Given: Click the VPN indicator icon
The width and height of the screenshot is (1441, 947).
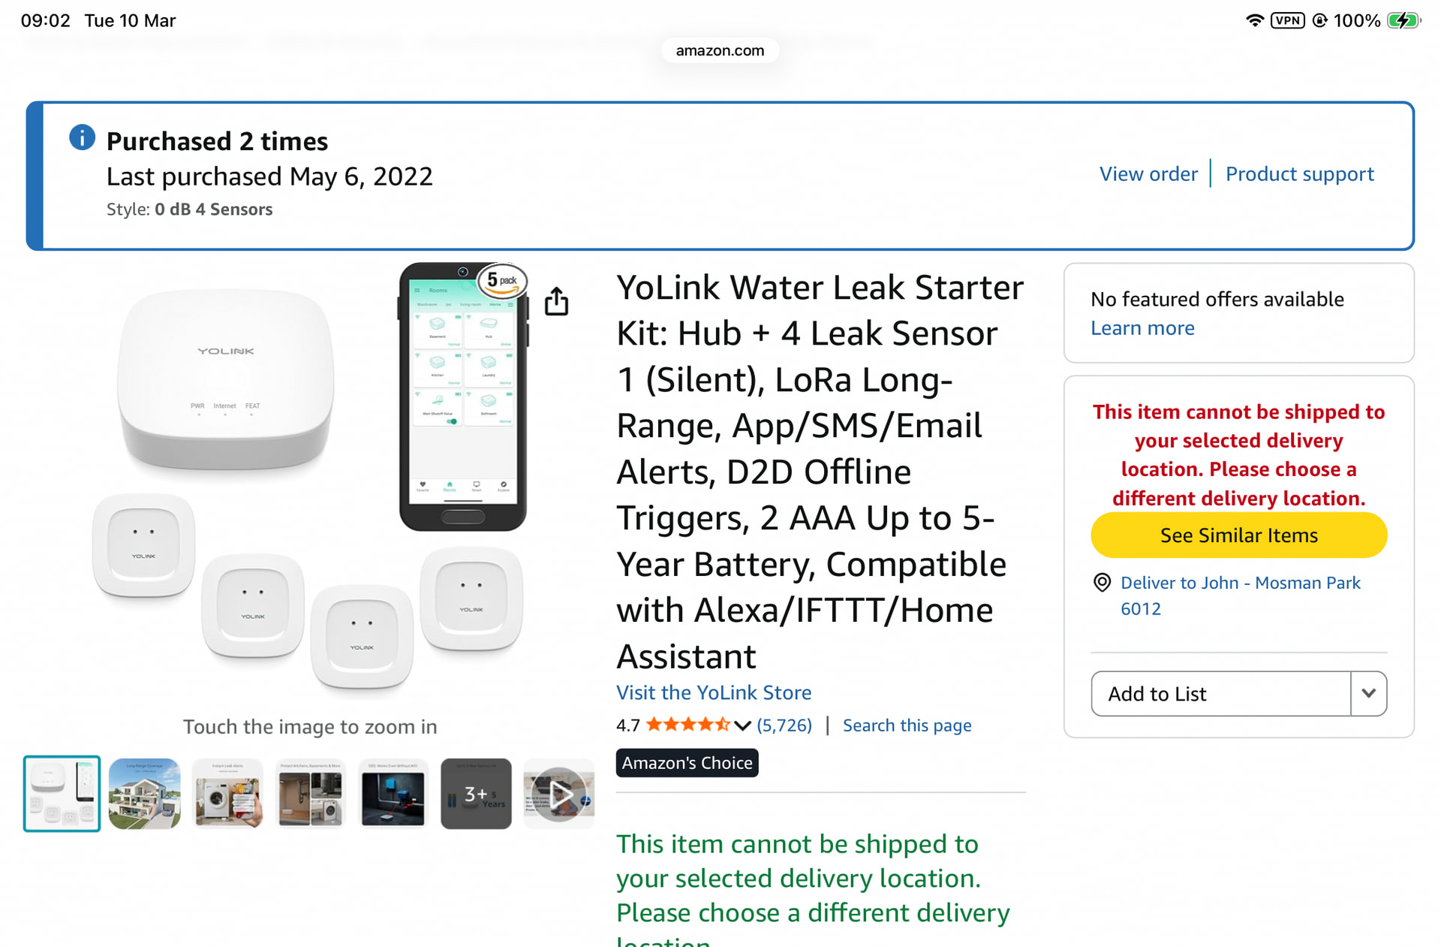Looking at the screenshot, I should [1287, 20].
